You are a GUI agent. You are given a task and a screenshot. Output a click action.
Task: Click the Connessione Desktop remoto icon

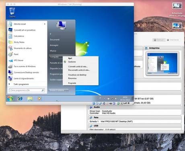[x=10, y=72]
